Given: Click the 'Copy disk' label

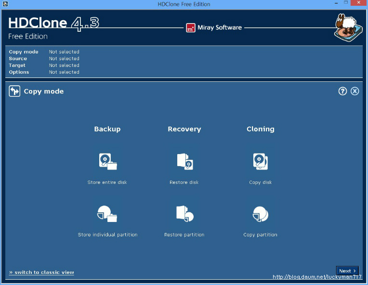Looking at the screenshot, I should coord(261,182).
